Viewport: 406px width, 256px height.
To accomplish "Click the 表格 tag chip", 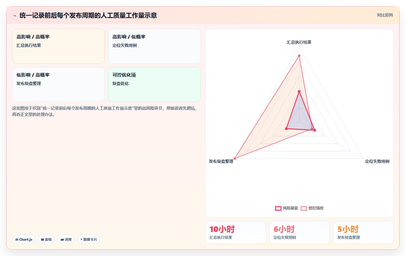I will coord(46,239).
